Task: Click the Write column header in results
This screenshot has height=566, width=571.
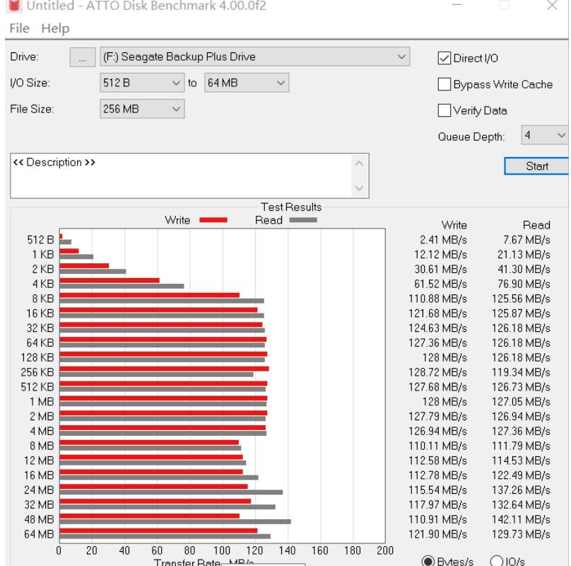Action: coord(454,225)
